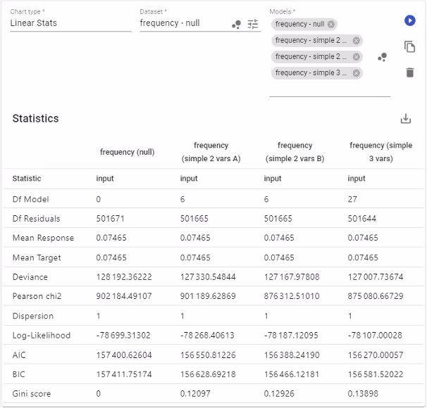427x408 pixels.
Task: Click the 'Pearson chi2' row label
Action: pyautogui.click(x=37, y=296)
